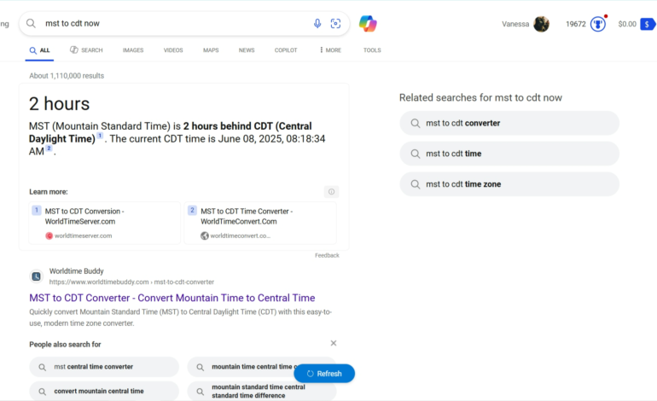Open WorldTimeServer.com MST to CDT Conversion card
The width and height of the screenshot is (657, 401).
(105, 223)
